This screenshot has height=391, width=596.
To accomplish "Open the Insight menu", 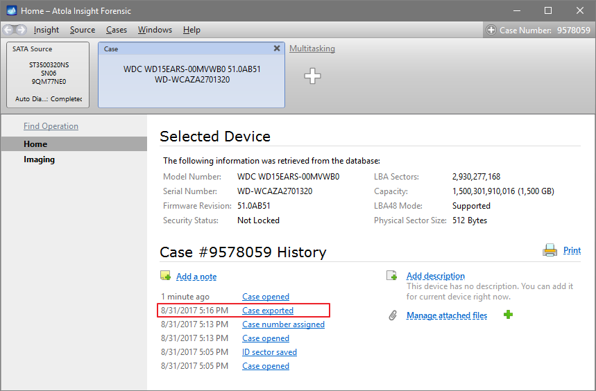I will (46, 30).
